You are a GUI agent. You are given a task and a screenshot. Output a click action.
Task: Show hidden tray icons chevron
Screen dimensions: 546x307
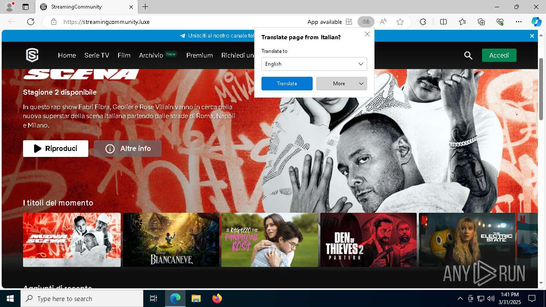point(460,298)
